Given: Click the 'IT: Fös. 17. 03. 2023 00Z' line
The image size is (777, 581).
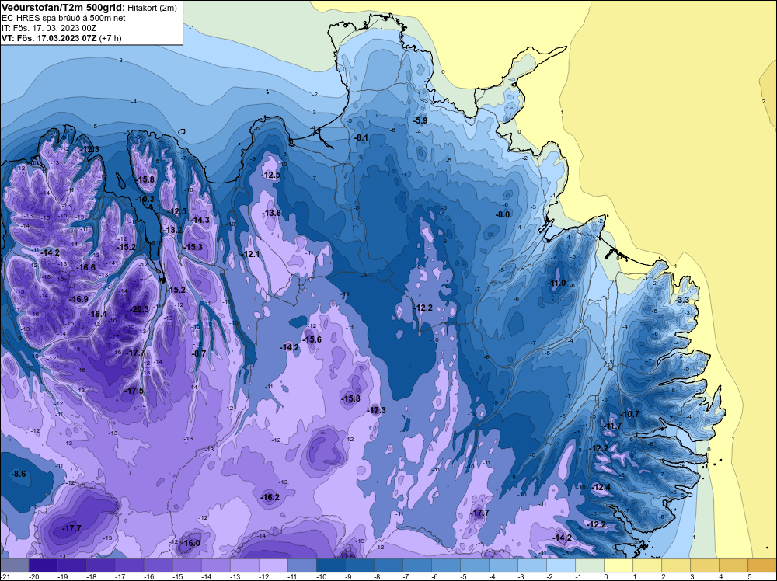Looking at the screenshot, I should 49,28.
